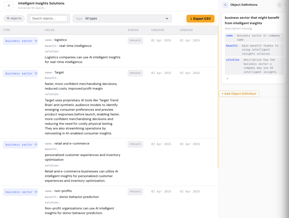Click the 'solution' field in the object definition
Screen dimensions: 289x218
(254, 66)
